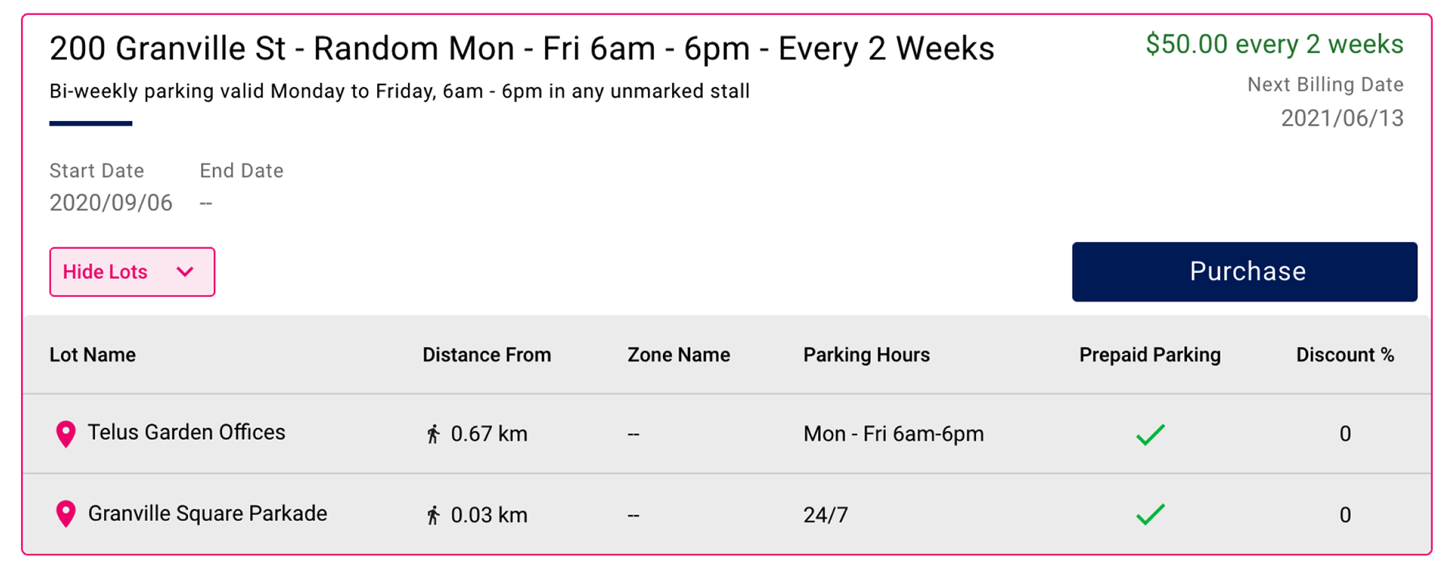The image size is (1445, 573).
Task: Click the Parking Hours column header
Action: pyautogui.click(x=866, y=355)
